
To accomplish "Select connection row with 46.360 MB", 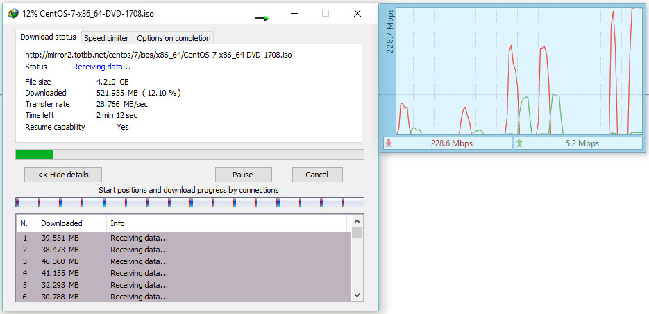I will click(x=183, y=261).
